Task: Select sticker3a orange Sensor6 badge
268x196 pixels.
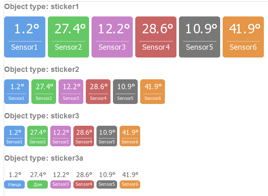Action: pyautogui.click(x=130, y=184)
